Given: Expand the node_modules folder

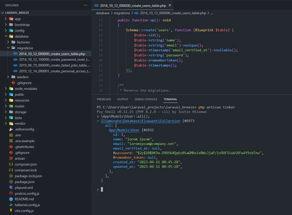Looking at the screenshot, I should [x=6, y=89].
